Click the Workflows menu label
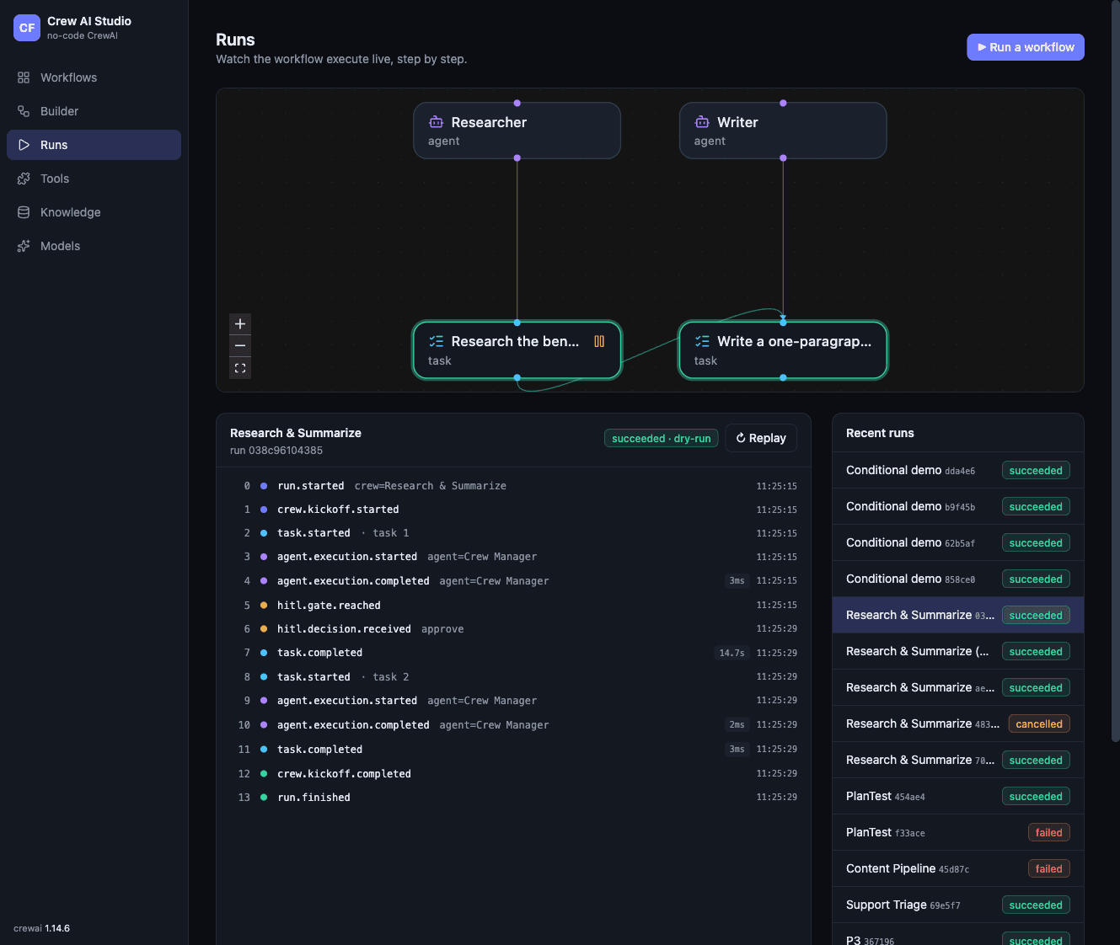Image resolution: width=1120 pixels, height=945 pixels. coord(69,77)
